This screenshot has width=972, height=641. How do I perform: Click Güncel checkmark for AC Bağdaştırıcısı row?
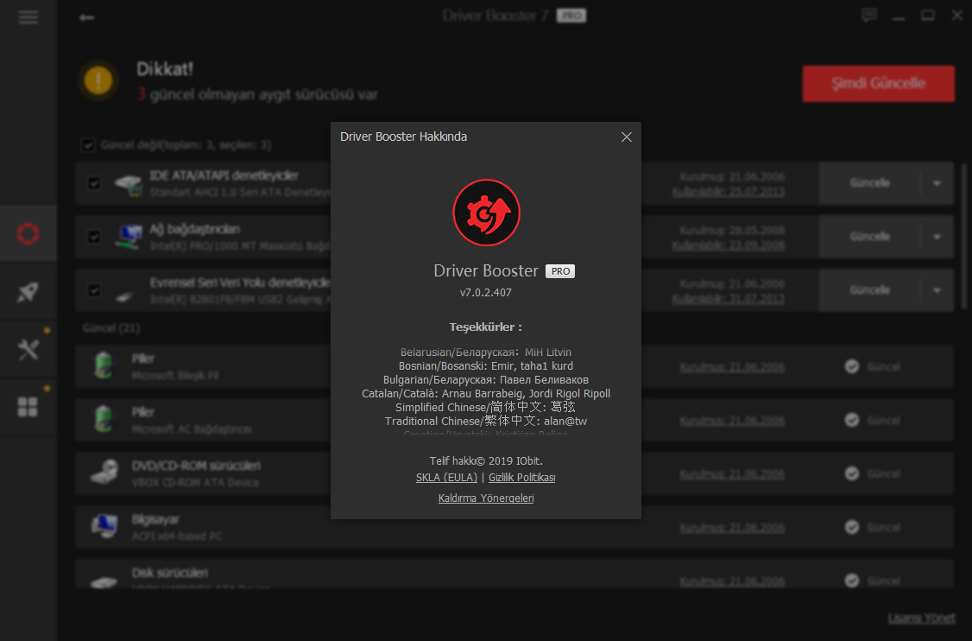coord(852,420)
